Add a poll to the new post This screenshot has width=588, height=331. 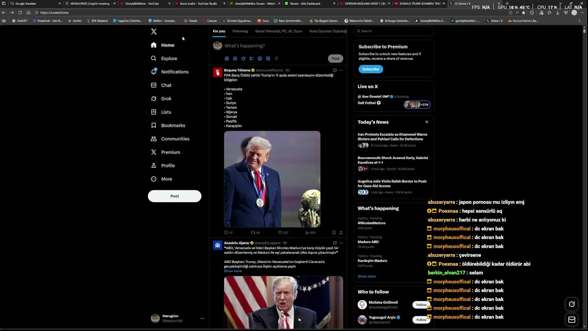[251, 59]
